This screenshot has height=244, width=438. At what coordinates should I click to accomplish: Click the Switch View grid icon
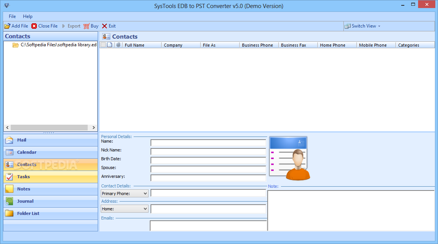pos(348,26)
